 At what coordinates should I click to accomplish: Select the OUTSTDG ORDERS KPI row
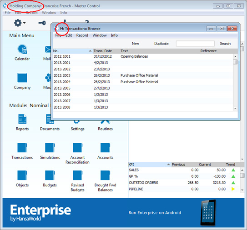click(184, 183)
